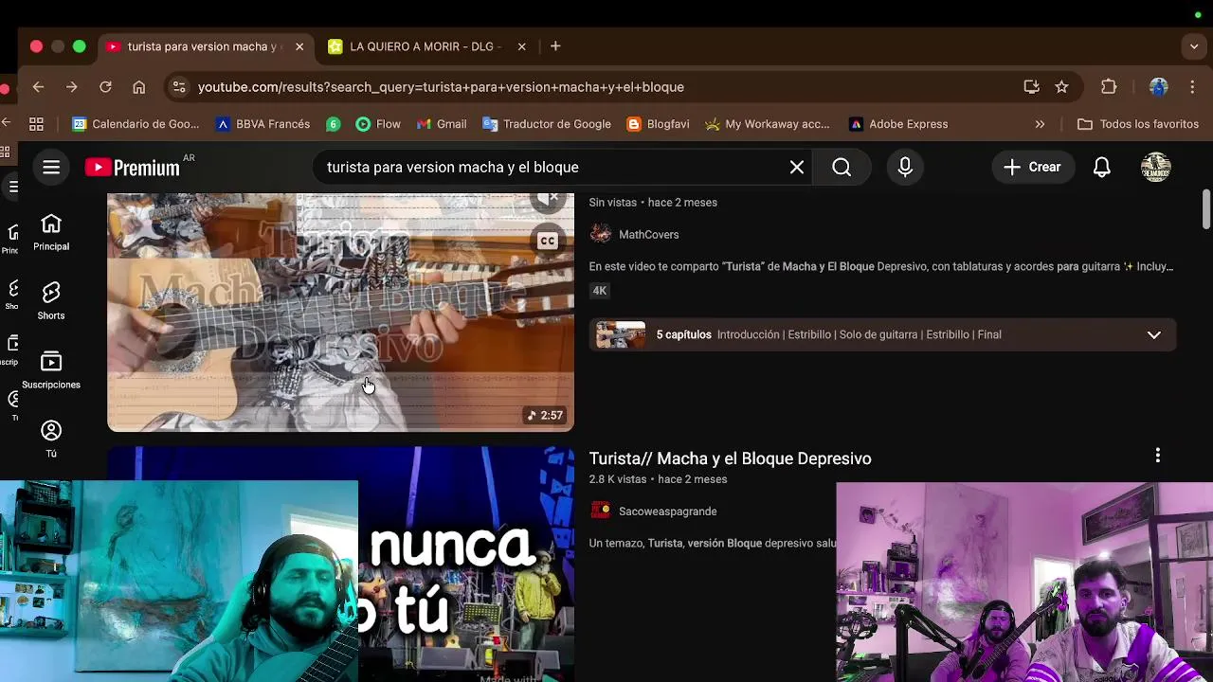This screenshot has width=1213, height=682.
Task: Click the chapters preview thumbnail image
Action: [x=621, y=334]
